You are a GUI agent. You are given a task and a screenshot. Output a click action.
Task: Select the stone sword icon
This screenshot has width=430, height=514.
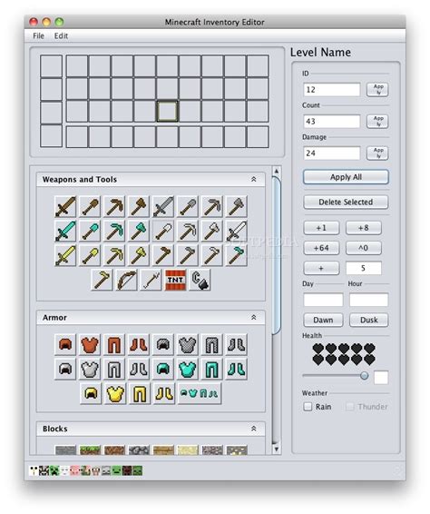click(163, 206)
